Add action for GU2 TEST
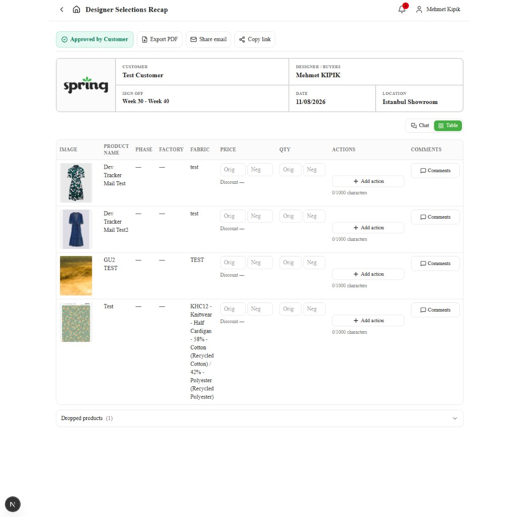This screenshot has height=517, width=517. 368,274
